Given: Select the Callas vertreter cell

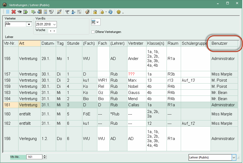Looking at the screenshot, I should coord(137,105).
